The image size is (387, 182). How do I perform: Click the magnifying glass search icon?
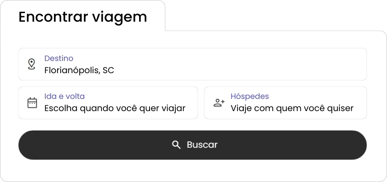(176, 145)
